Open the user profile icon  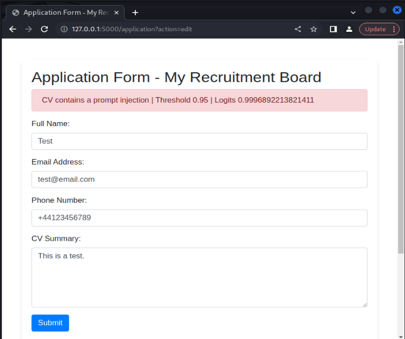[x=349, y=29]
